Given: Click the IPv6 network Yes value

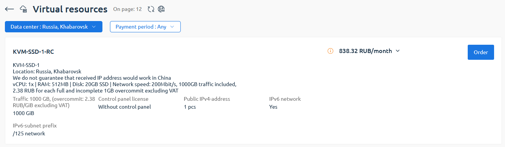Looking at the screenshot, I should [x=273, y=107].
